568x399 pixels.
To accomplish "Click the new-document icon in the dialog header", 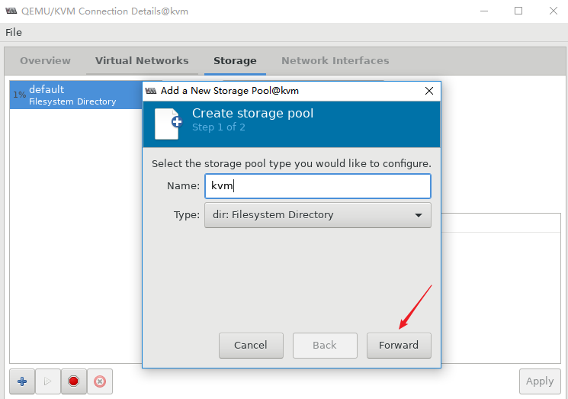I will (x=168, y=124).
